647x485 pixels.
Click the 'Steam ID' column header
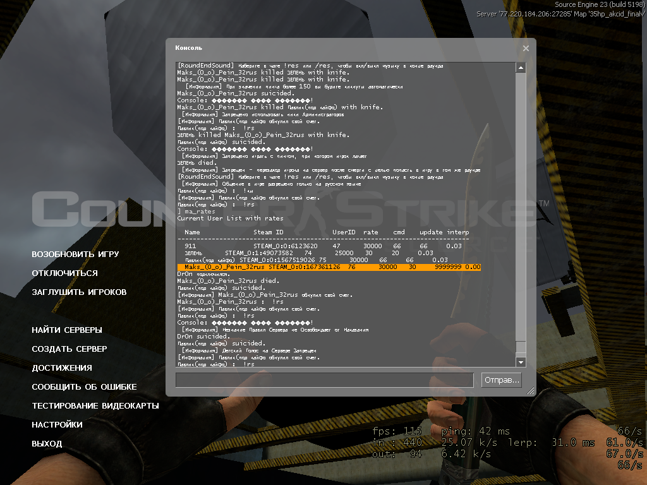pyautogui.click(x=268, y=232)
